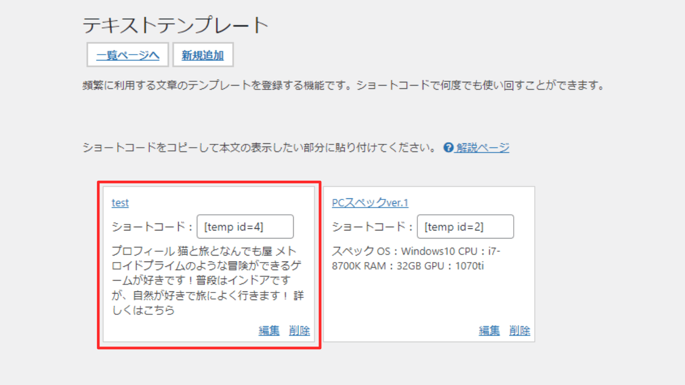
Task: Select the [temp id=2] shortcode field
Action: (x=466, y=227)
